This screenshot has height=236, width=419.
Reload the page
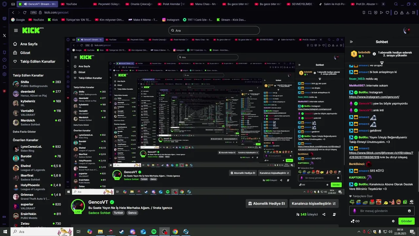(x=25, y=12)
